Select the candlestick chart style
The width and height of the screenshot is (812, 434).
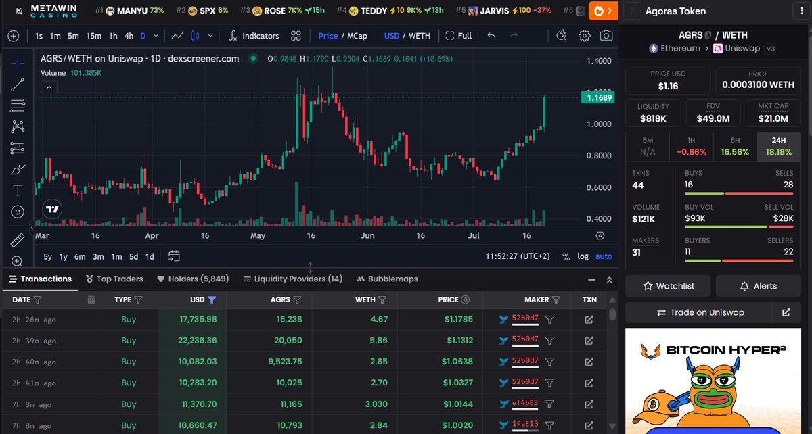(196, 36)
